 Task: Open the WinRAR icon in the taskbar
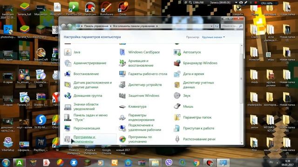pos(142,163)
